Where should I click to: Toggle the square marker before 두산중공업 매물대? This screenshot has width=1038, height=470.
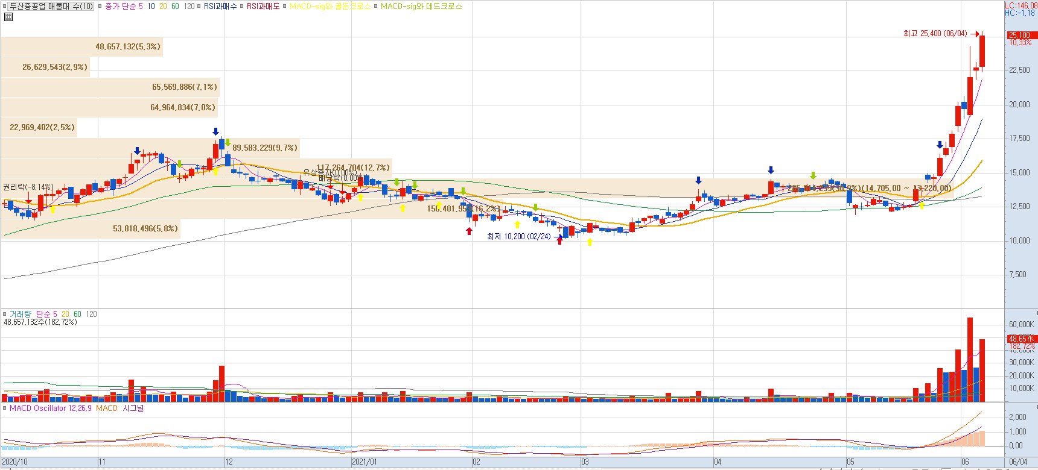(6, 6)
